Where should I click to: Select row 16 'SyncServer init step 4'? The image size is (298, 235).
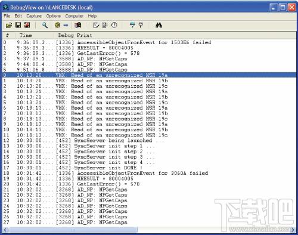click(x=149, y=162)
